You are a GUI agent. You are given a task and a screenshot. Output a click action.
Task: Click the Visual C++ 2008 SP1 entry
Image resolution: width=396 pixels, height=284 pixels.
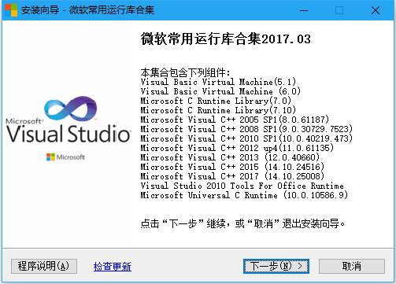(246, 129)
